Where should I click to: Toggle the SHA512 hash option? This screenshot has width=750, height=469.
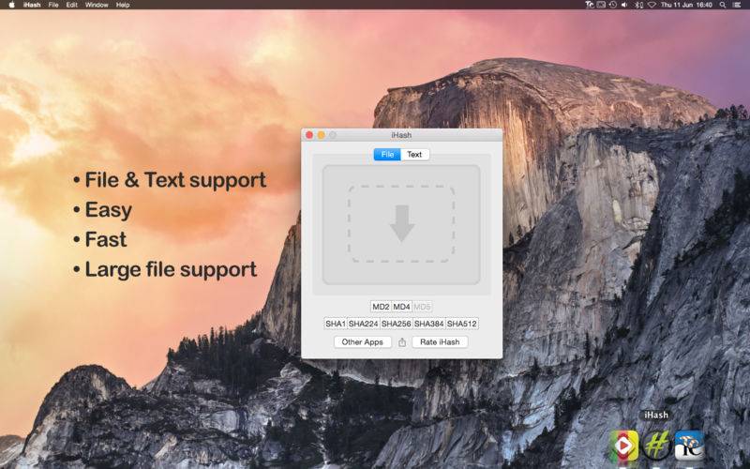click(462, 324)
